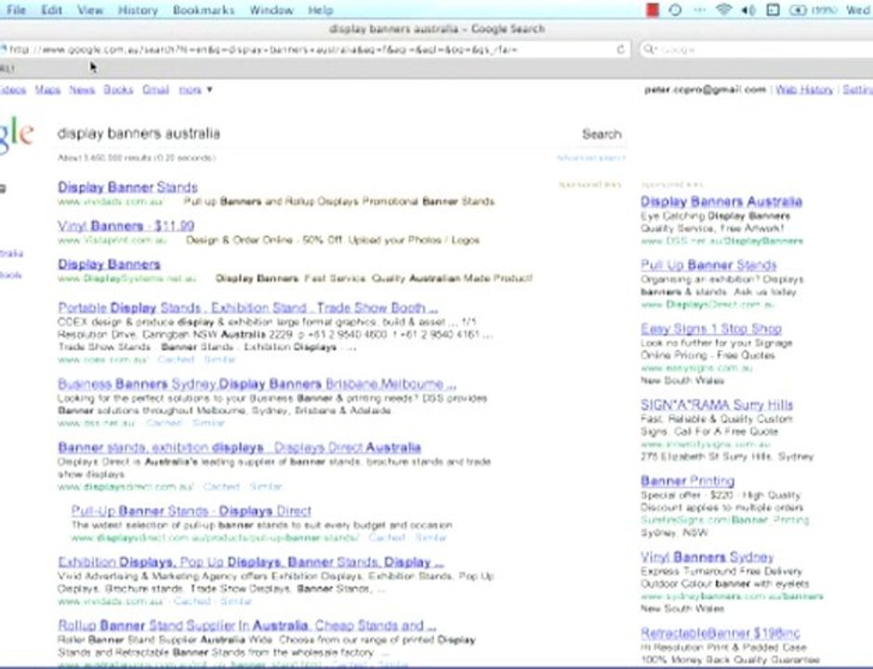The height and width of the screenshot is (669, 873).
Task: Open 'Pull Up Banner Stands' sidebar ad
Action: [x=708, y=265]
